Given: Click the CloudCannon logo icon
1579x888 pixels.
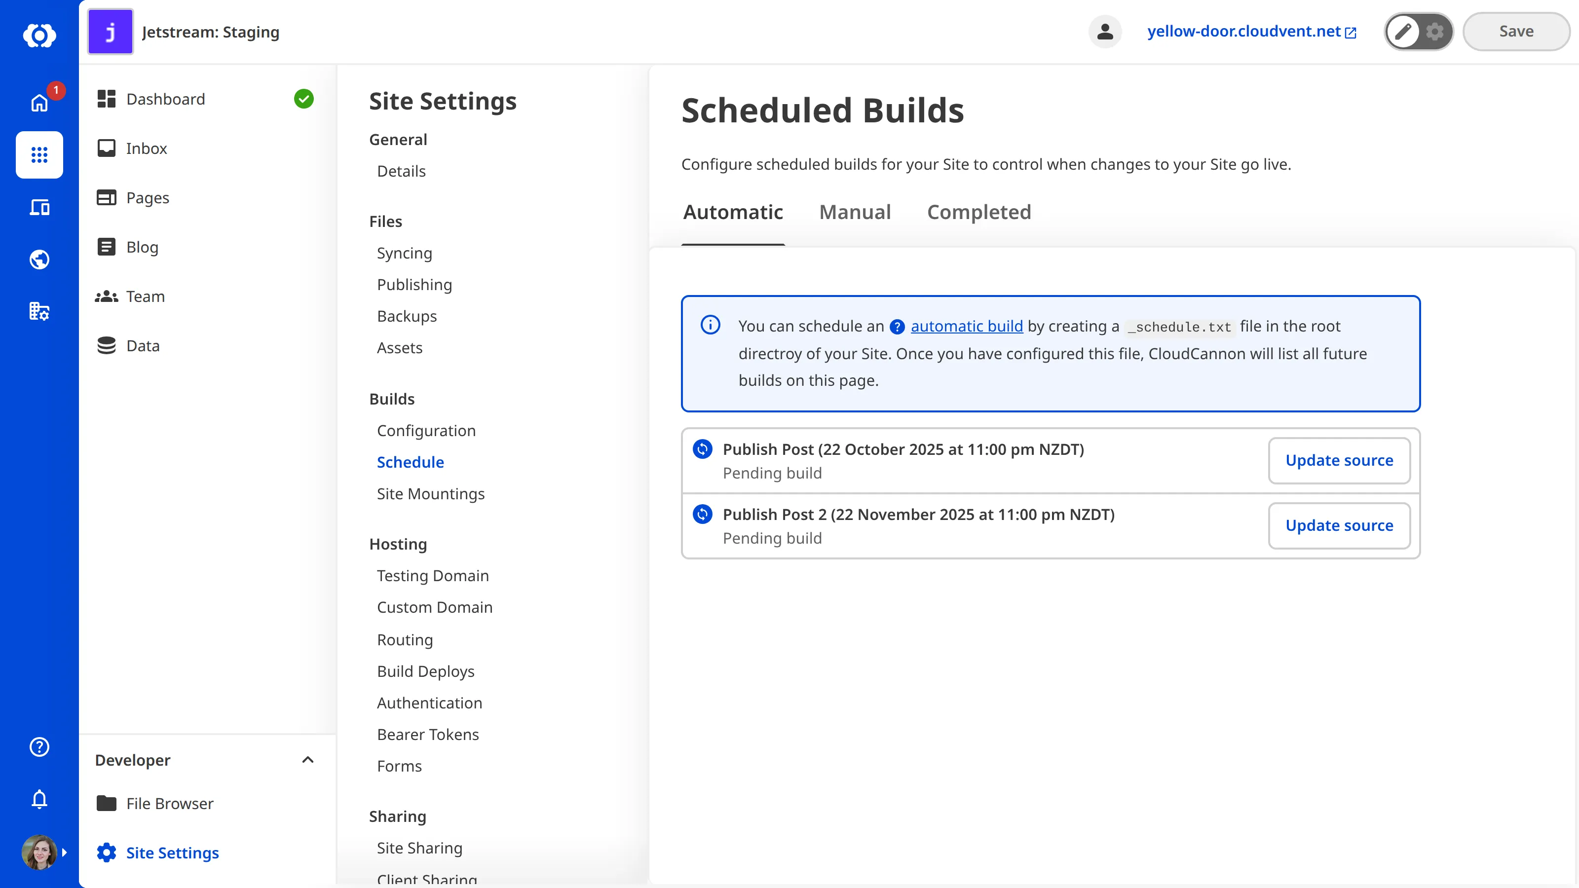Looking at the screenshot, I should point(39,35).
